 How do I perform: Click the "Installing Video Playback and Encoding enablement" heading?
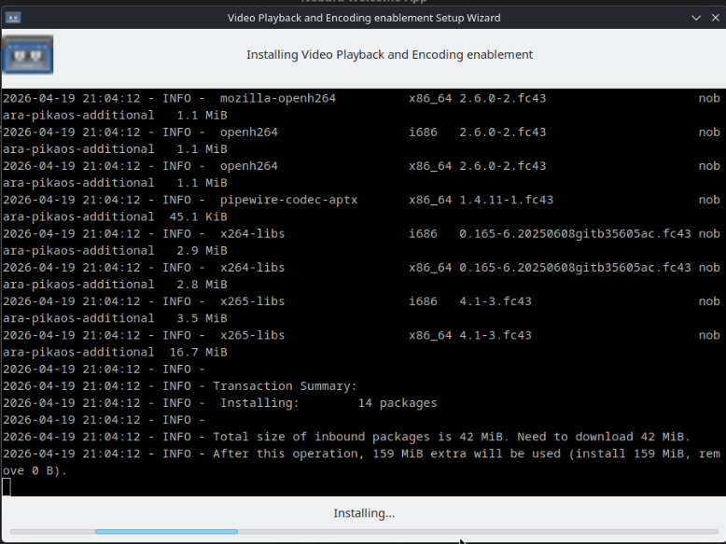(389, 55)
